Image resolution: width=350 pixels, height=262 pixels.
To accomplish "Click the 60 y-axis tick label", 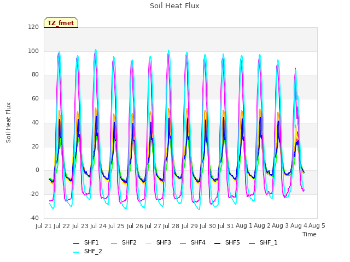I will point(35,98).
